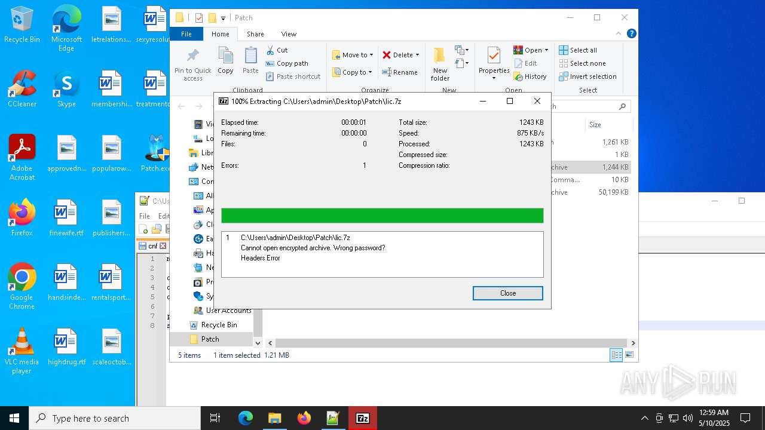The width and height of the screenshot is (765, 430).
Task: Click the Windows Start button
Action: [14, 418]
